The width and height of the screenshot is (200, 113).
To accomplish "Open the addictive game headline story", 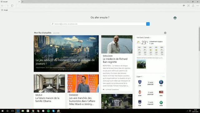I will (x=65, y=62).
